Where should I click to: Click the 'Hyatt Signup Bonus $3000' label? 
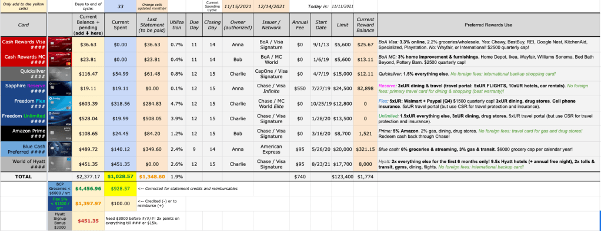pos(59,220)
